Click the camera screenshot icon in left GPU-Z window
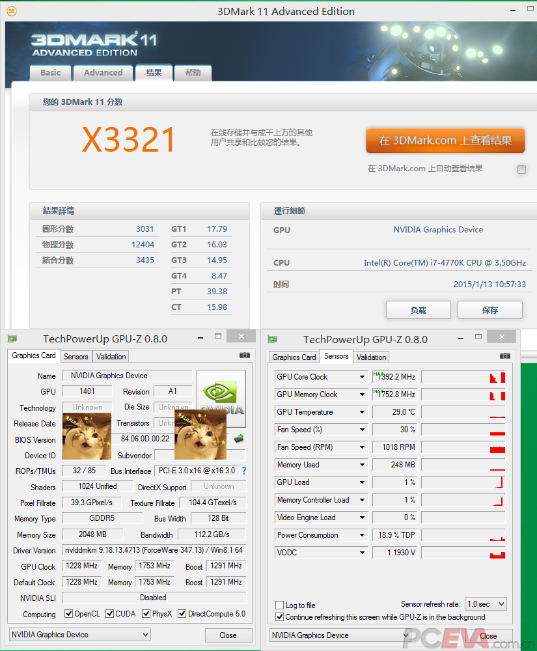This screenshot has height=651, width=537. (x=244, y=355)
